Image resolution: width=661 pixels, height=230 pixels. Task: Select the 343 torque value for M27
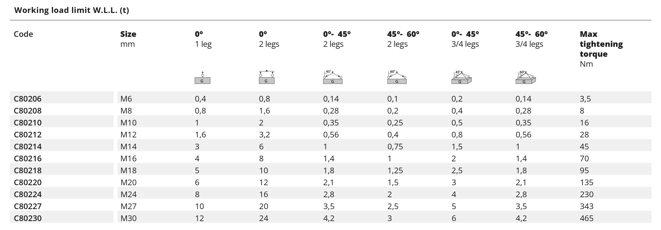point(586,206)
